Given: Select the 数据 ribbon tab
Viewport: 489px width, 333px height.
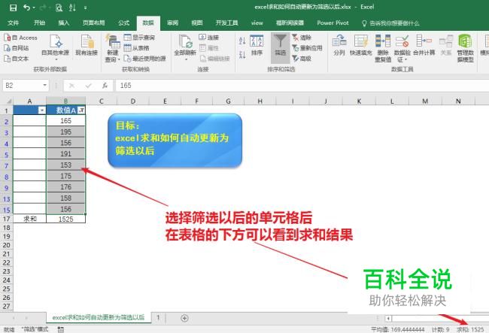Looking at the screenshot, I should click(148, 23).
